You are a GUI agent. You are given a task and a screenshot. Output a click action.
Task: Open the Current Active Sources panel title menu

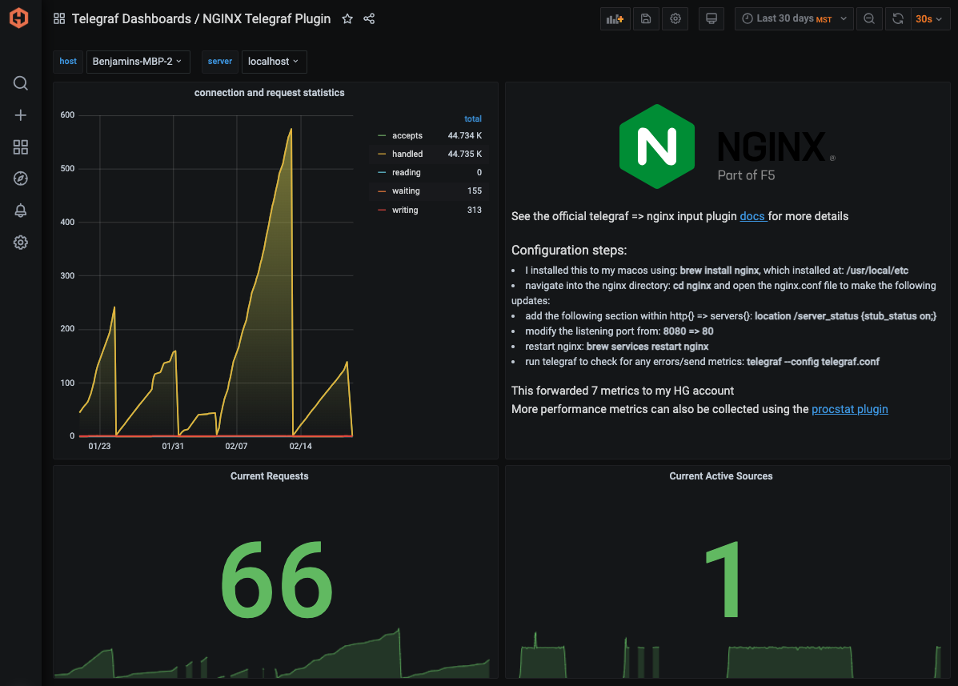pos(721,476)
